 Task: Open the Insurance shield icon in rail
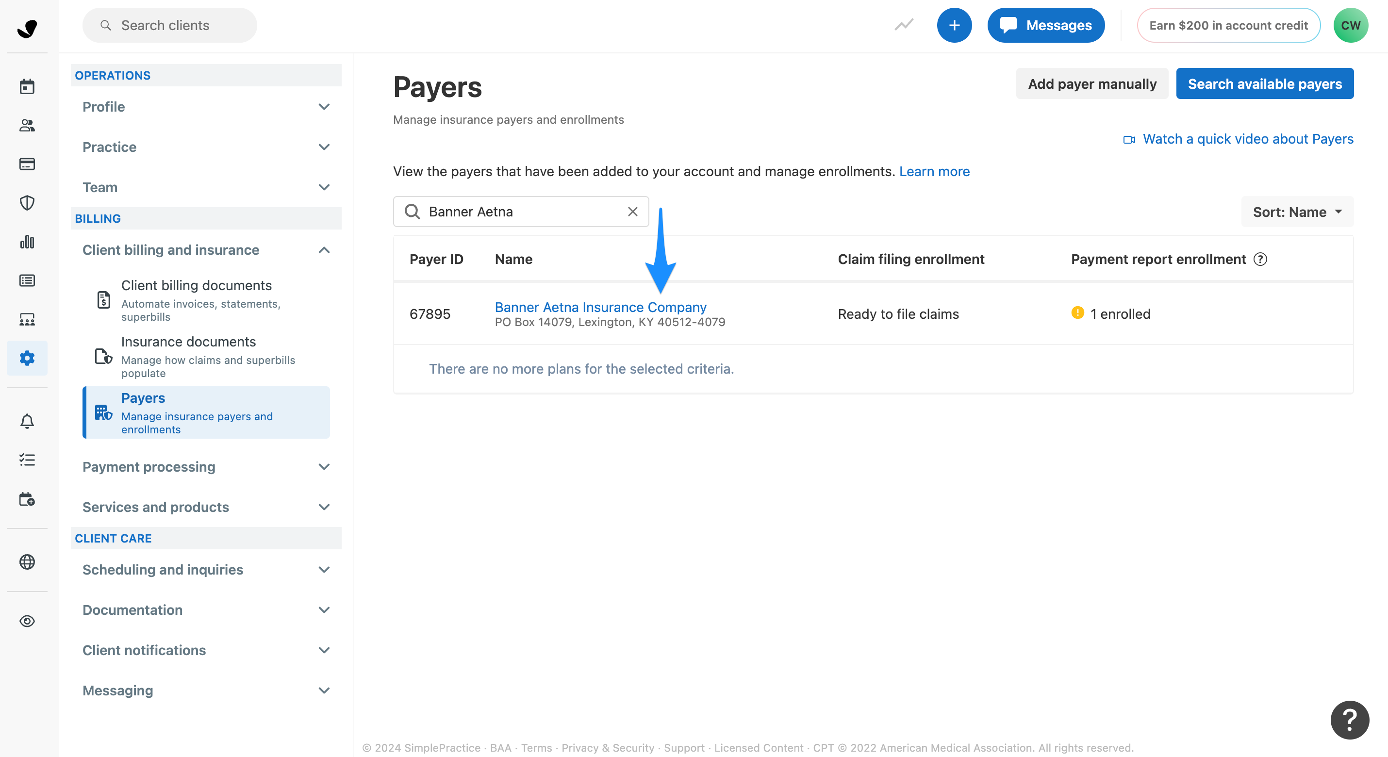click(x=27, y=202)
